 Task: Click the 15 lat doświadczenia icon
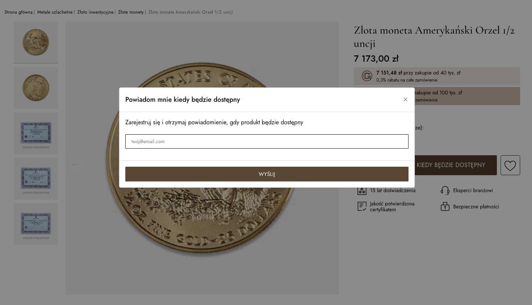coord(362,191)
